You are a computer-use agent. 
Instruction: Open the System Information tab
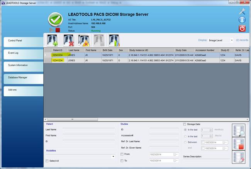point(24,67)
